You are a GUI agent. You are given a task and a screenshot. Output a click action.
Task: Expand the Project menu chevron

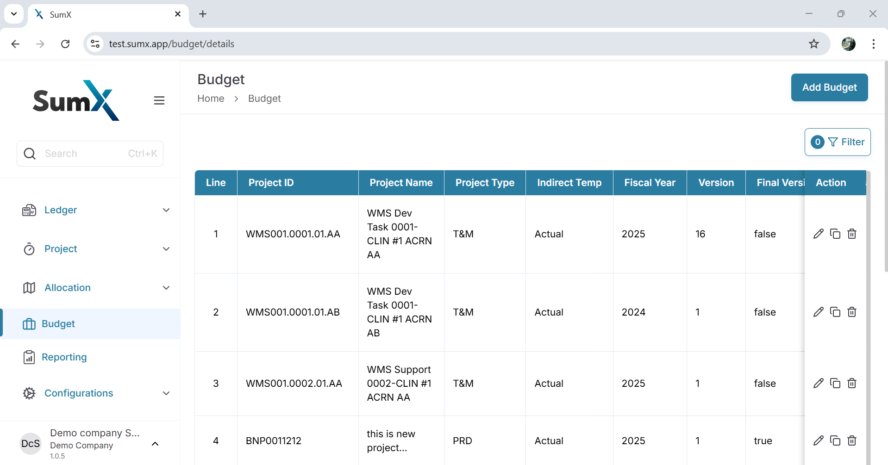[166, 249]
